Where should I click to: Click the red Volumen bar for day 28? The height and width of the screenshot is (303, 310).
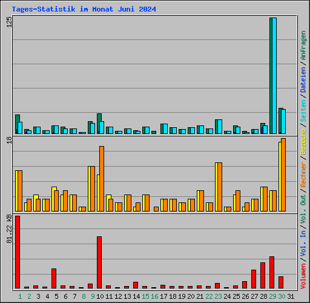(x=263, y=275)
